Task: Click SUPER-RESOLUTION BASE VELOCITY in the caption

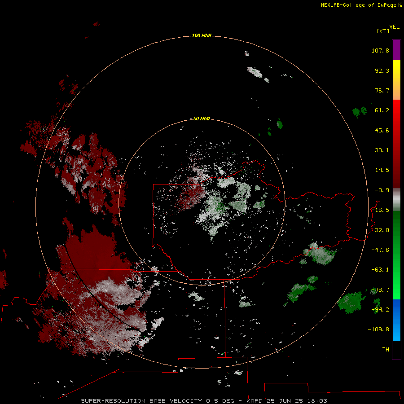Action: pyautogui.click(x=141, y=401)
